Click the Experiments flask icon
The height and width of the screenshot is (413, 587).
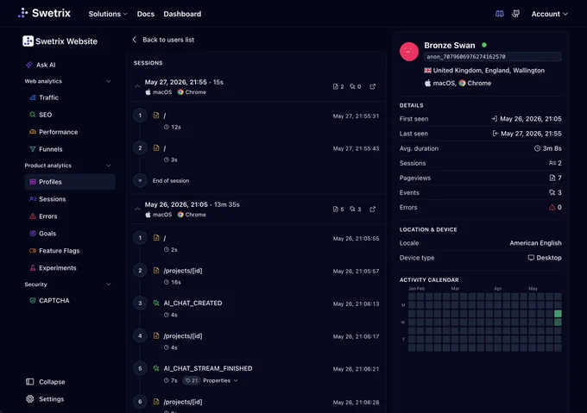click(x=33, y=267)
